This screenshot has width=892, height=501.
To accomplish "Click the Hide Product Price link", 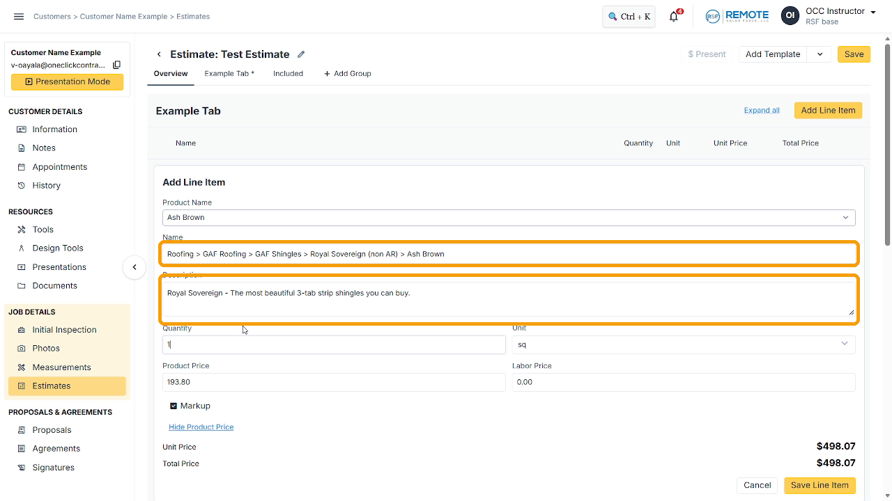I will 201,427.
